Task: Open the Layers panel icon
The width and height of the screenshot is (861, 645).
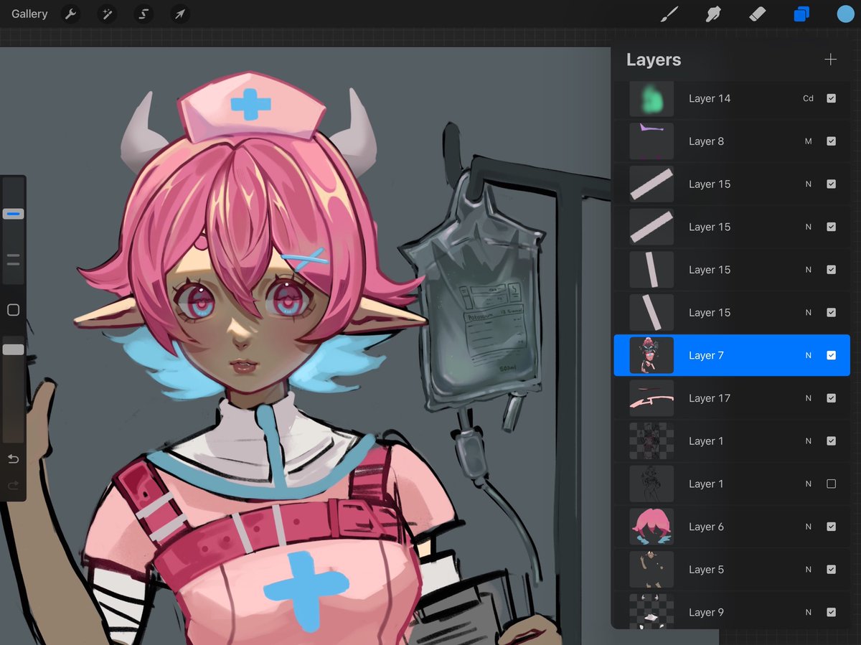Action: 801,14
